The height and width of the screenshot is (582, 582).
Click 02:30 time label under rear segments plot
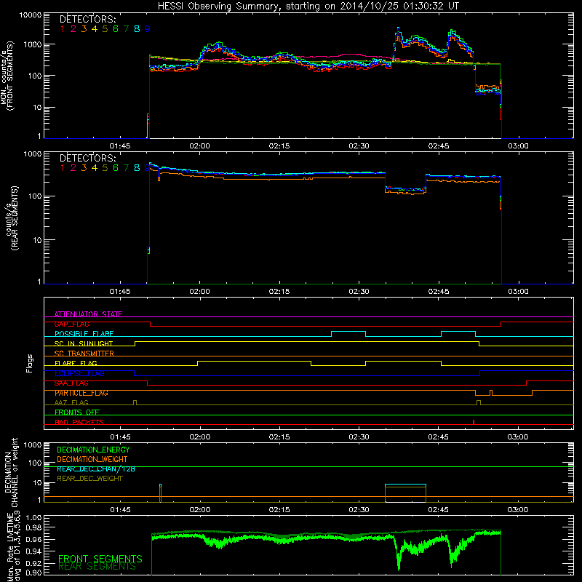[359, 292]
